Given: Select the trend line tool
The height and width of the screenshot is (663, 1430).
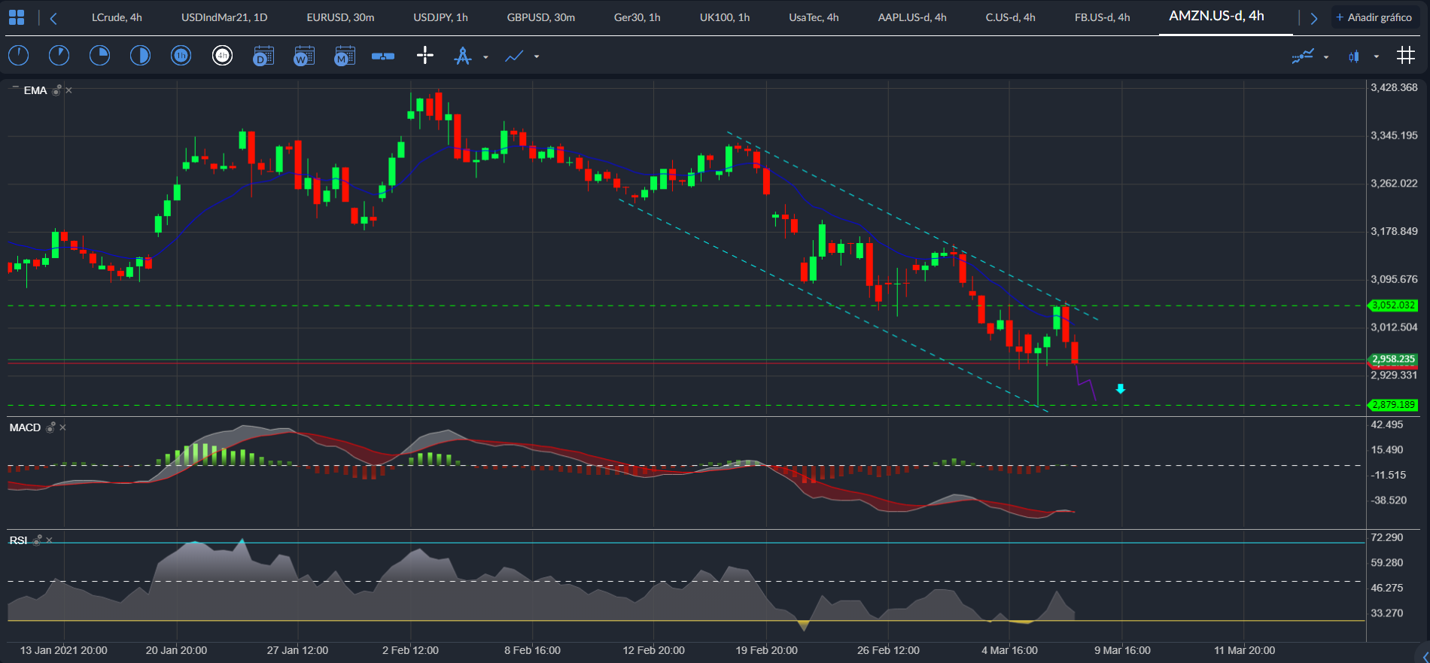Looking at the screenshot, I should pyautogui.click(x=514, y=56).
